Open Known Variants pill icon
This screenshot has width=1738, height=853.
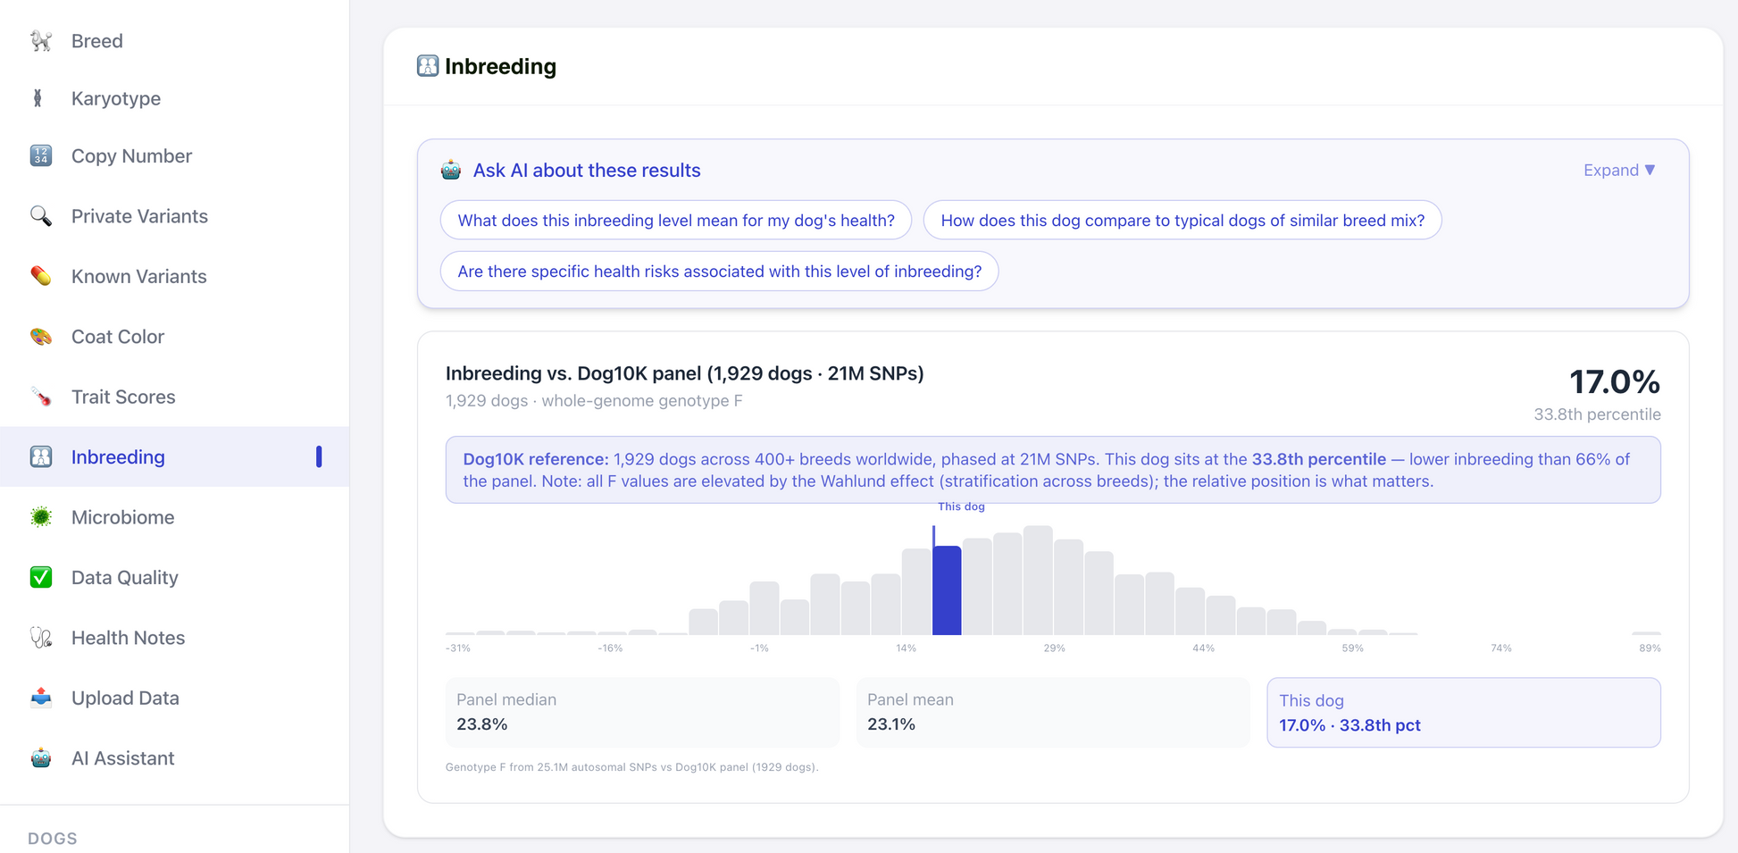click(x=40, y=276)
